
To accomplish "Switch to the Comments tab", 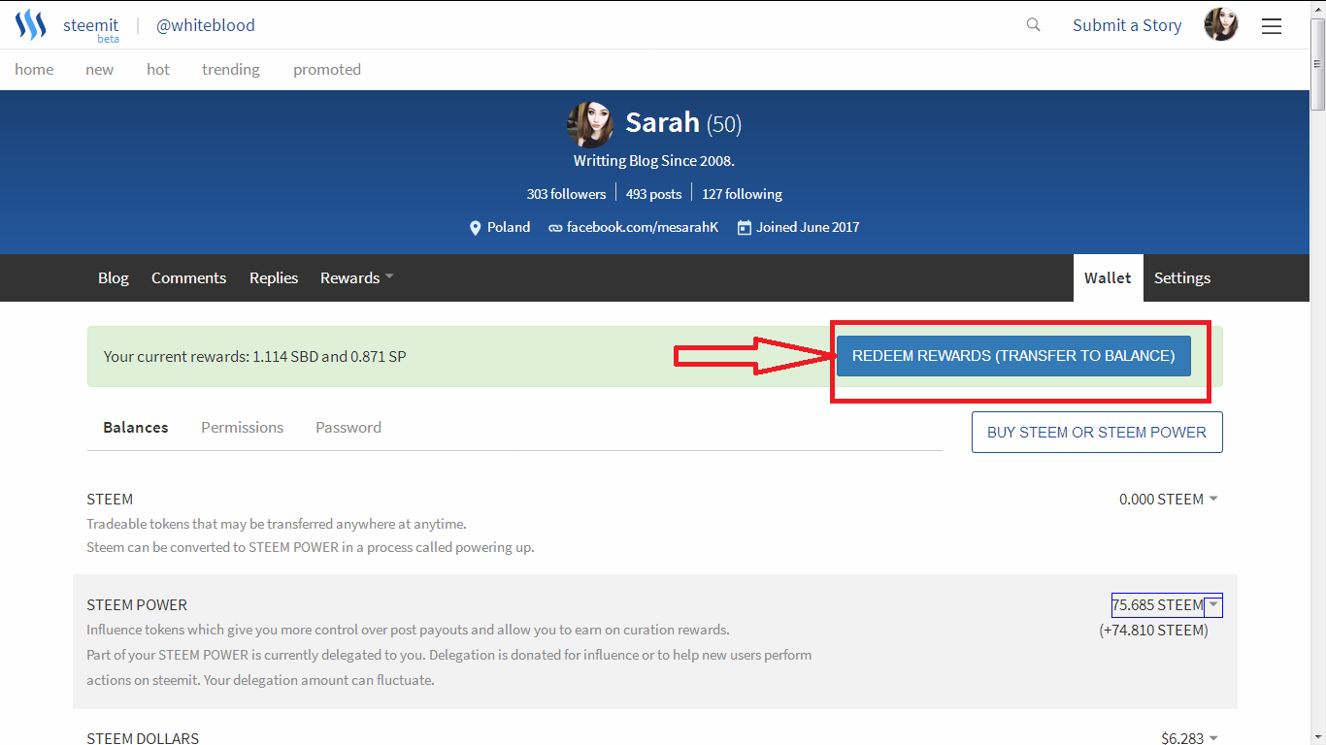I will click(x=188, y=277).
